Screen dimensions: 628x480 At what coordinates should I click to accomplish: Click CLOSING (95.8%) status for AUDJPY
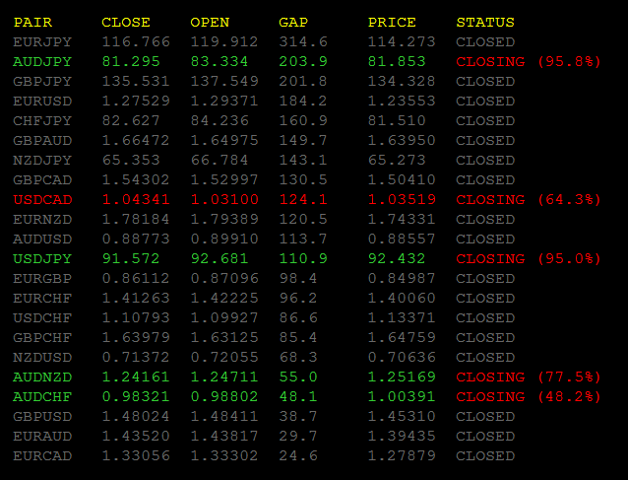(529, 61)
